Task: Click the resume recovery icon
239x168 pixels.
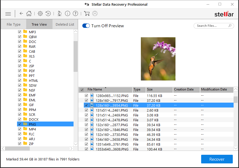Action: [48, 14]
